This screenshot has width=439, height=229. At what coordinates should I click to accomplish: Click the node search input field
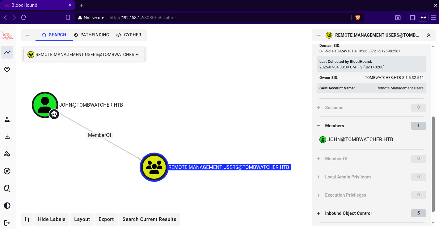coord(84,55)
